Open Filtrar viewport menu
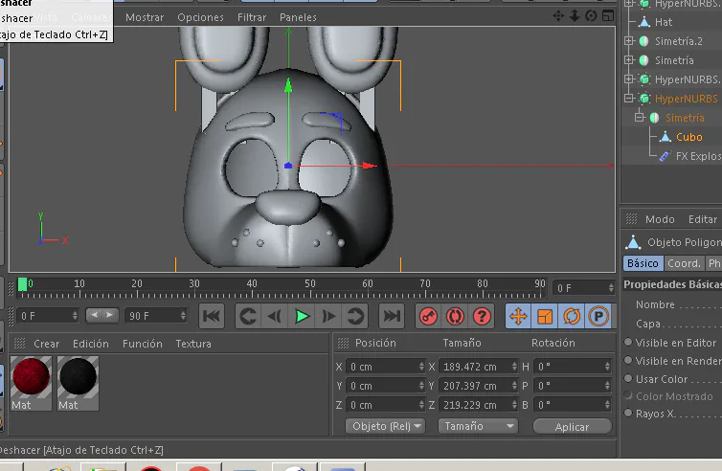This screenshot has width=722, height=471. click(252, 17)
